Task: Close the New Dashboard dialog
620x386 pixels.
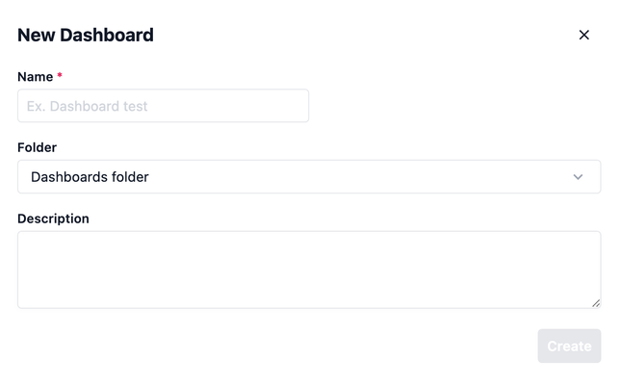Action: [583, 35]
